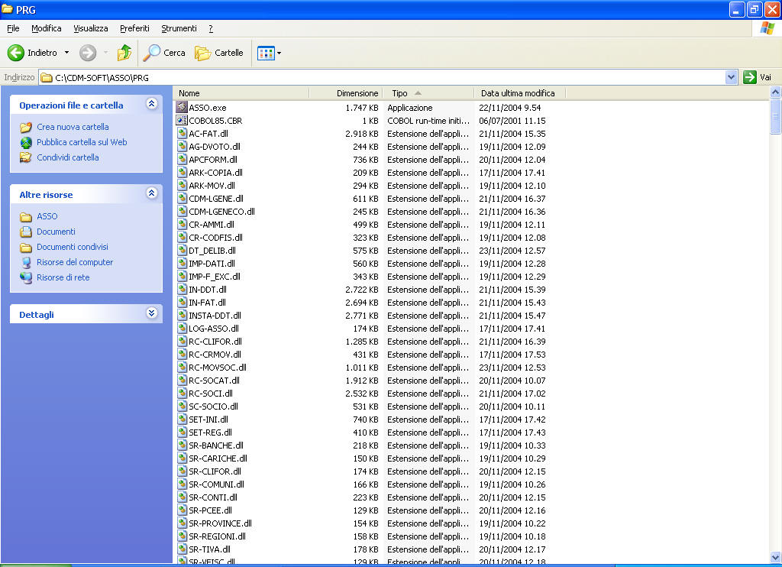This screenshot has height=567, width=782.
Task: Click the address path C:\CDM-SOFT\ASSO\PRG field
Action: click(382, 77)
